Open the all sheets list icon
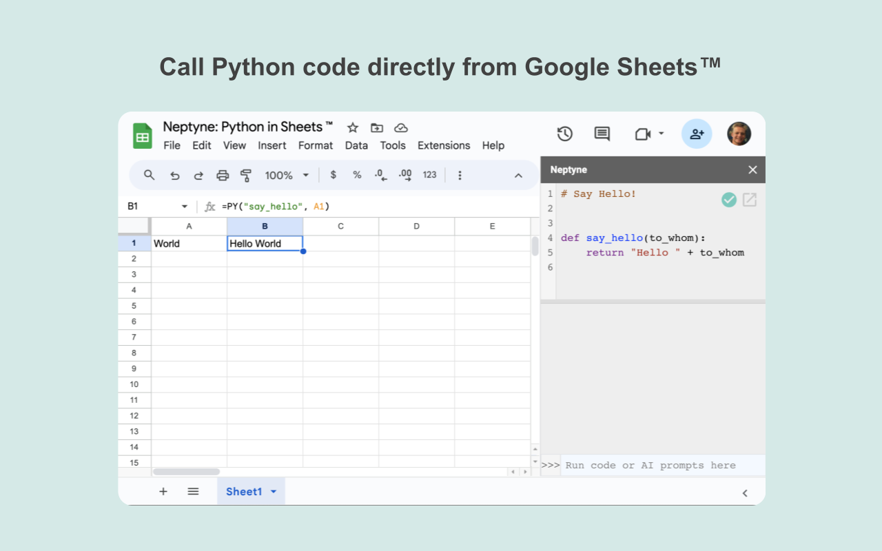882x551 pixels. point(194,492)
